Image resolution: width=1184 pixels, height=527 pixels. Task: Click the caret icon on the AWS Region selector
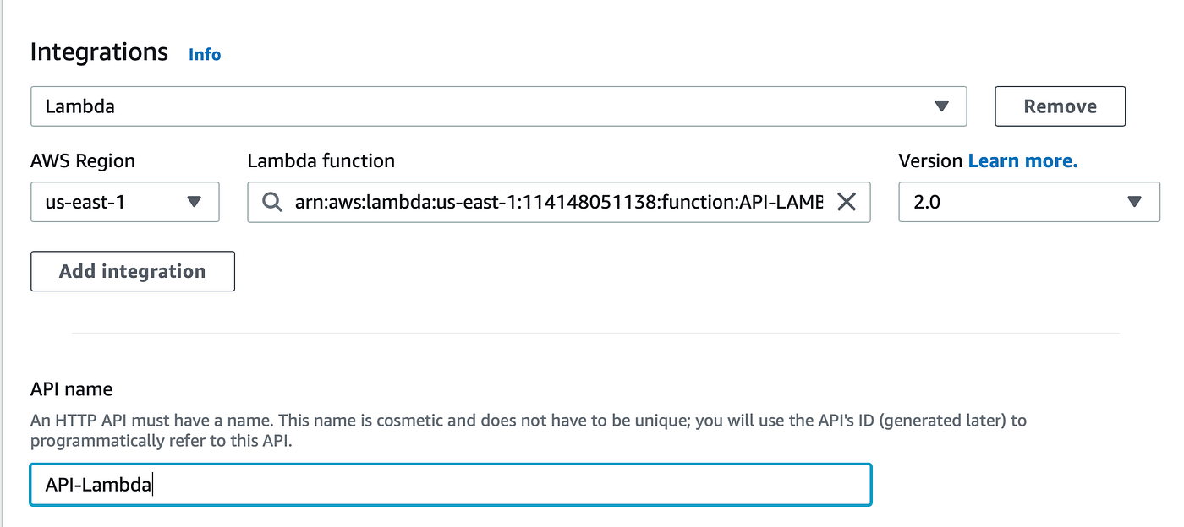point(195,202)
